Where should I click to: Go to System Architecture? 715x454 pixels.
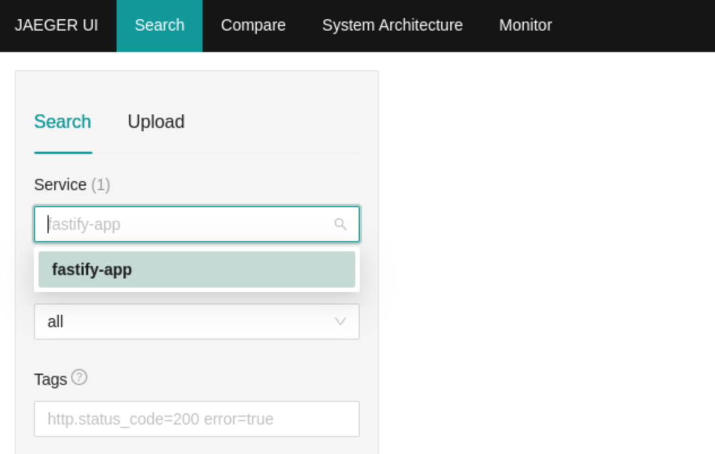click(x=392, y=25)
